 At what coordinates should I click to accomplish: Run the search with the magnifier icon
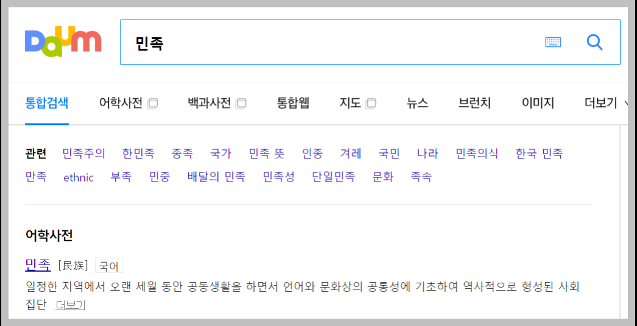(595, 42)
